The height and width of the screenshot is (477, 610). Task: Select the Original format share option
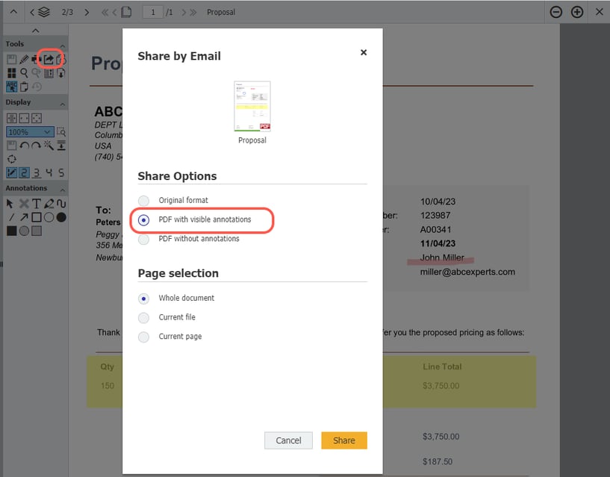click(x=143, y=200)
